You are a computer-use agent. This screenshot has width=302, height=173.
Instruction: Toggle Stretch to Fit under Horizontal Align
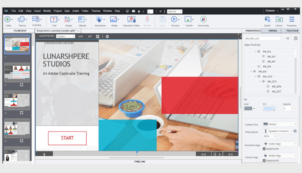tap(264, 149)
